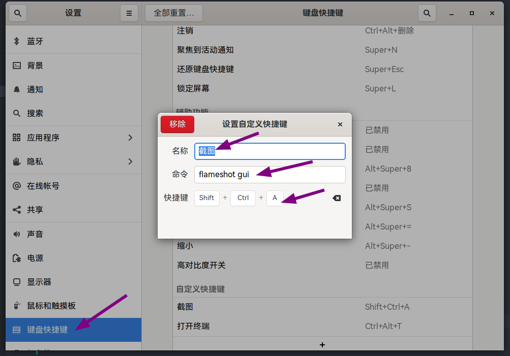This screenshot has height=356, width=510.
Task: Clear shortcut with the backspace icon
Action: (x=337, y=198)
